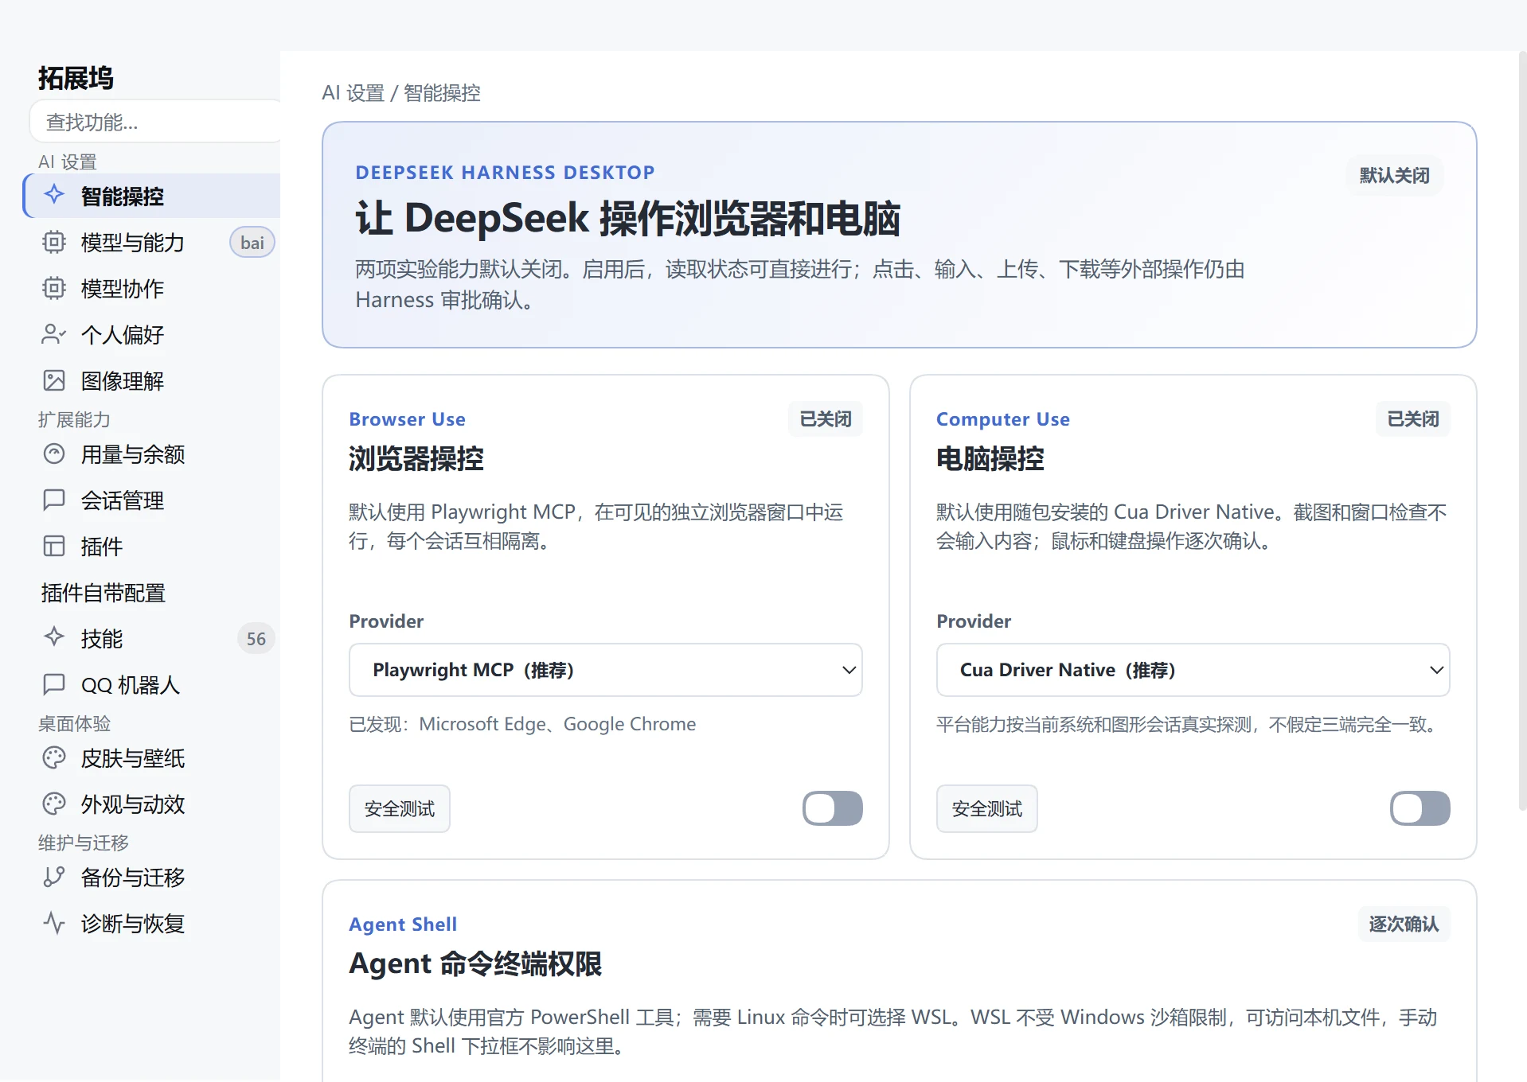Viewport: 1527px width, 1082px height.
Task: Click the page vertical scrollbar
Action: tap(1522, 430)
